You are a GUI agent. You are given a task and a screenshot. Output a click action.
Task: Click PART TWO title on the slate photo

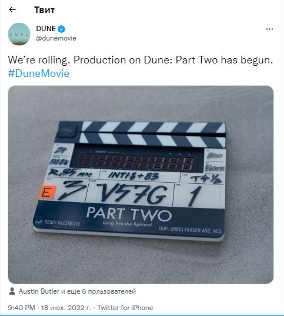pyautogui.click(x=129, y=214)
